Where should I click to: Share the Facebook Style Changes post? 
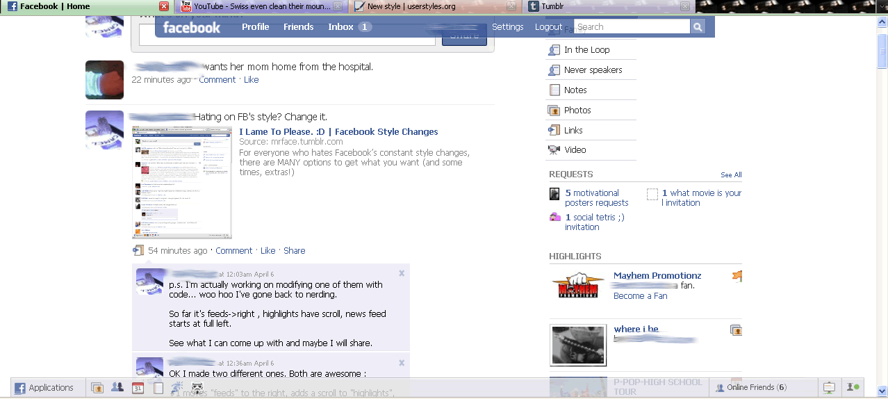(x=294, y=251)
